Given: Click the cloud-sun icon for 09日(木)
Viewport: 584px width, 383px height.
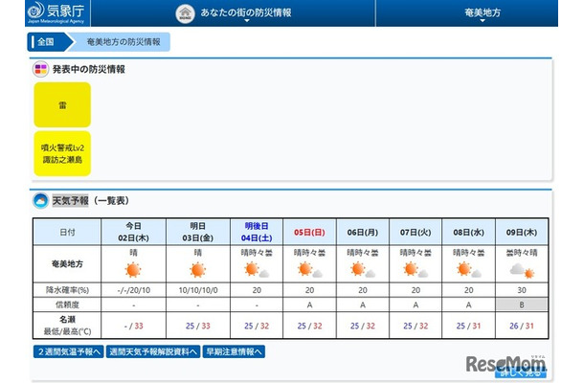Looking at the screenshot, I should click(x=522, y=270).
